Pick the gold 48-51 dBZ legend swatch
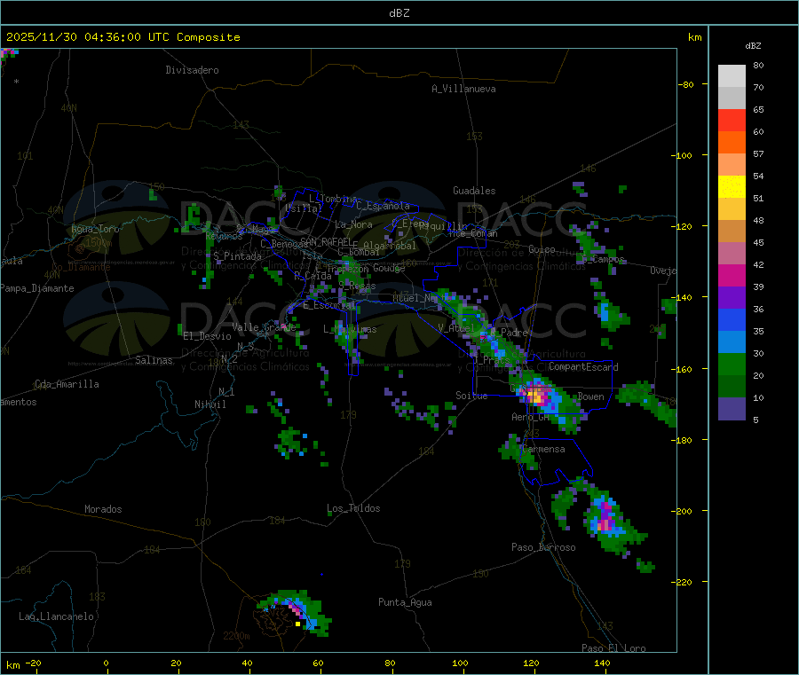The height and width of the screenshot is (675, 799). (732, 208)
